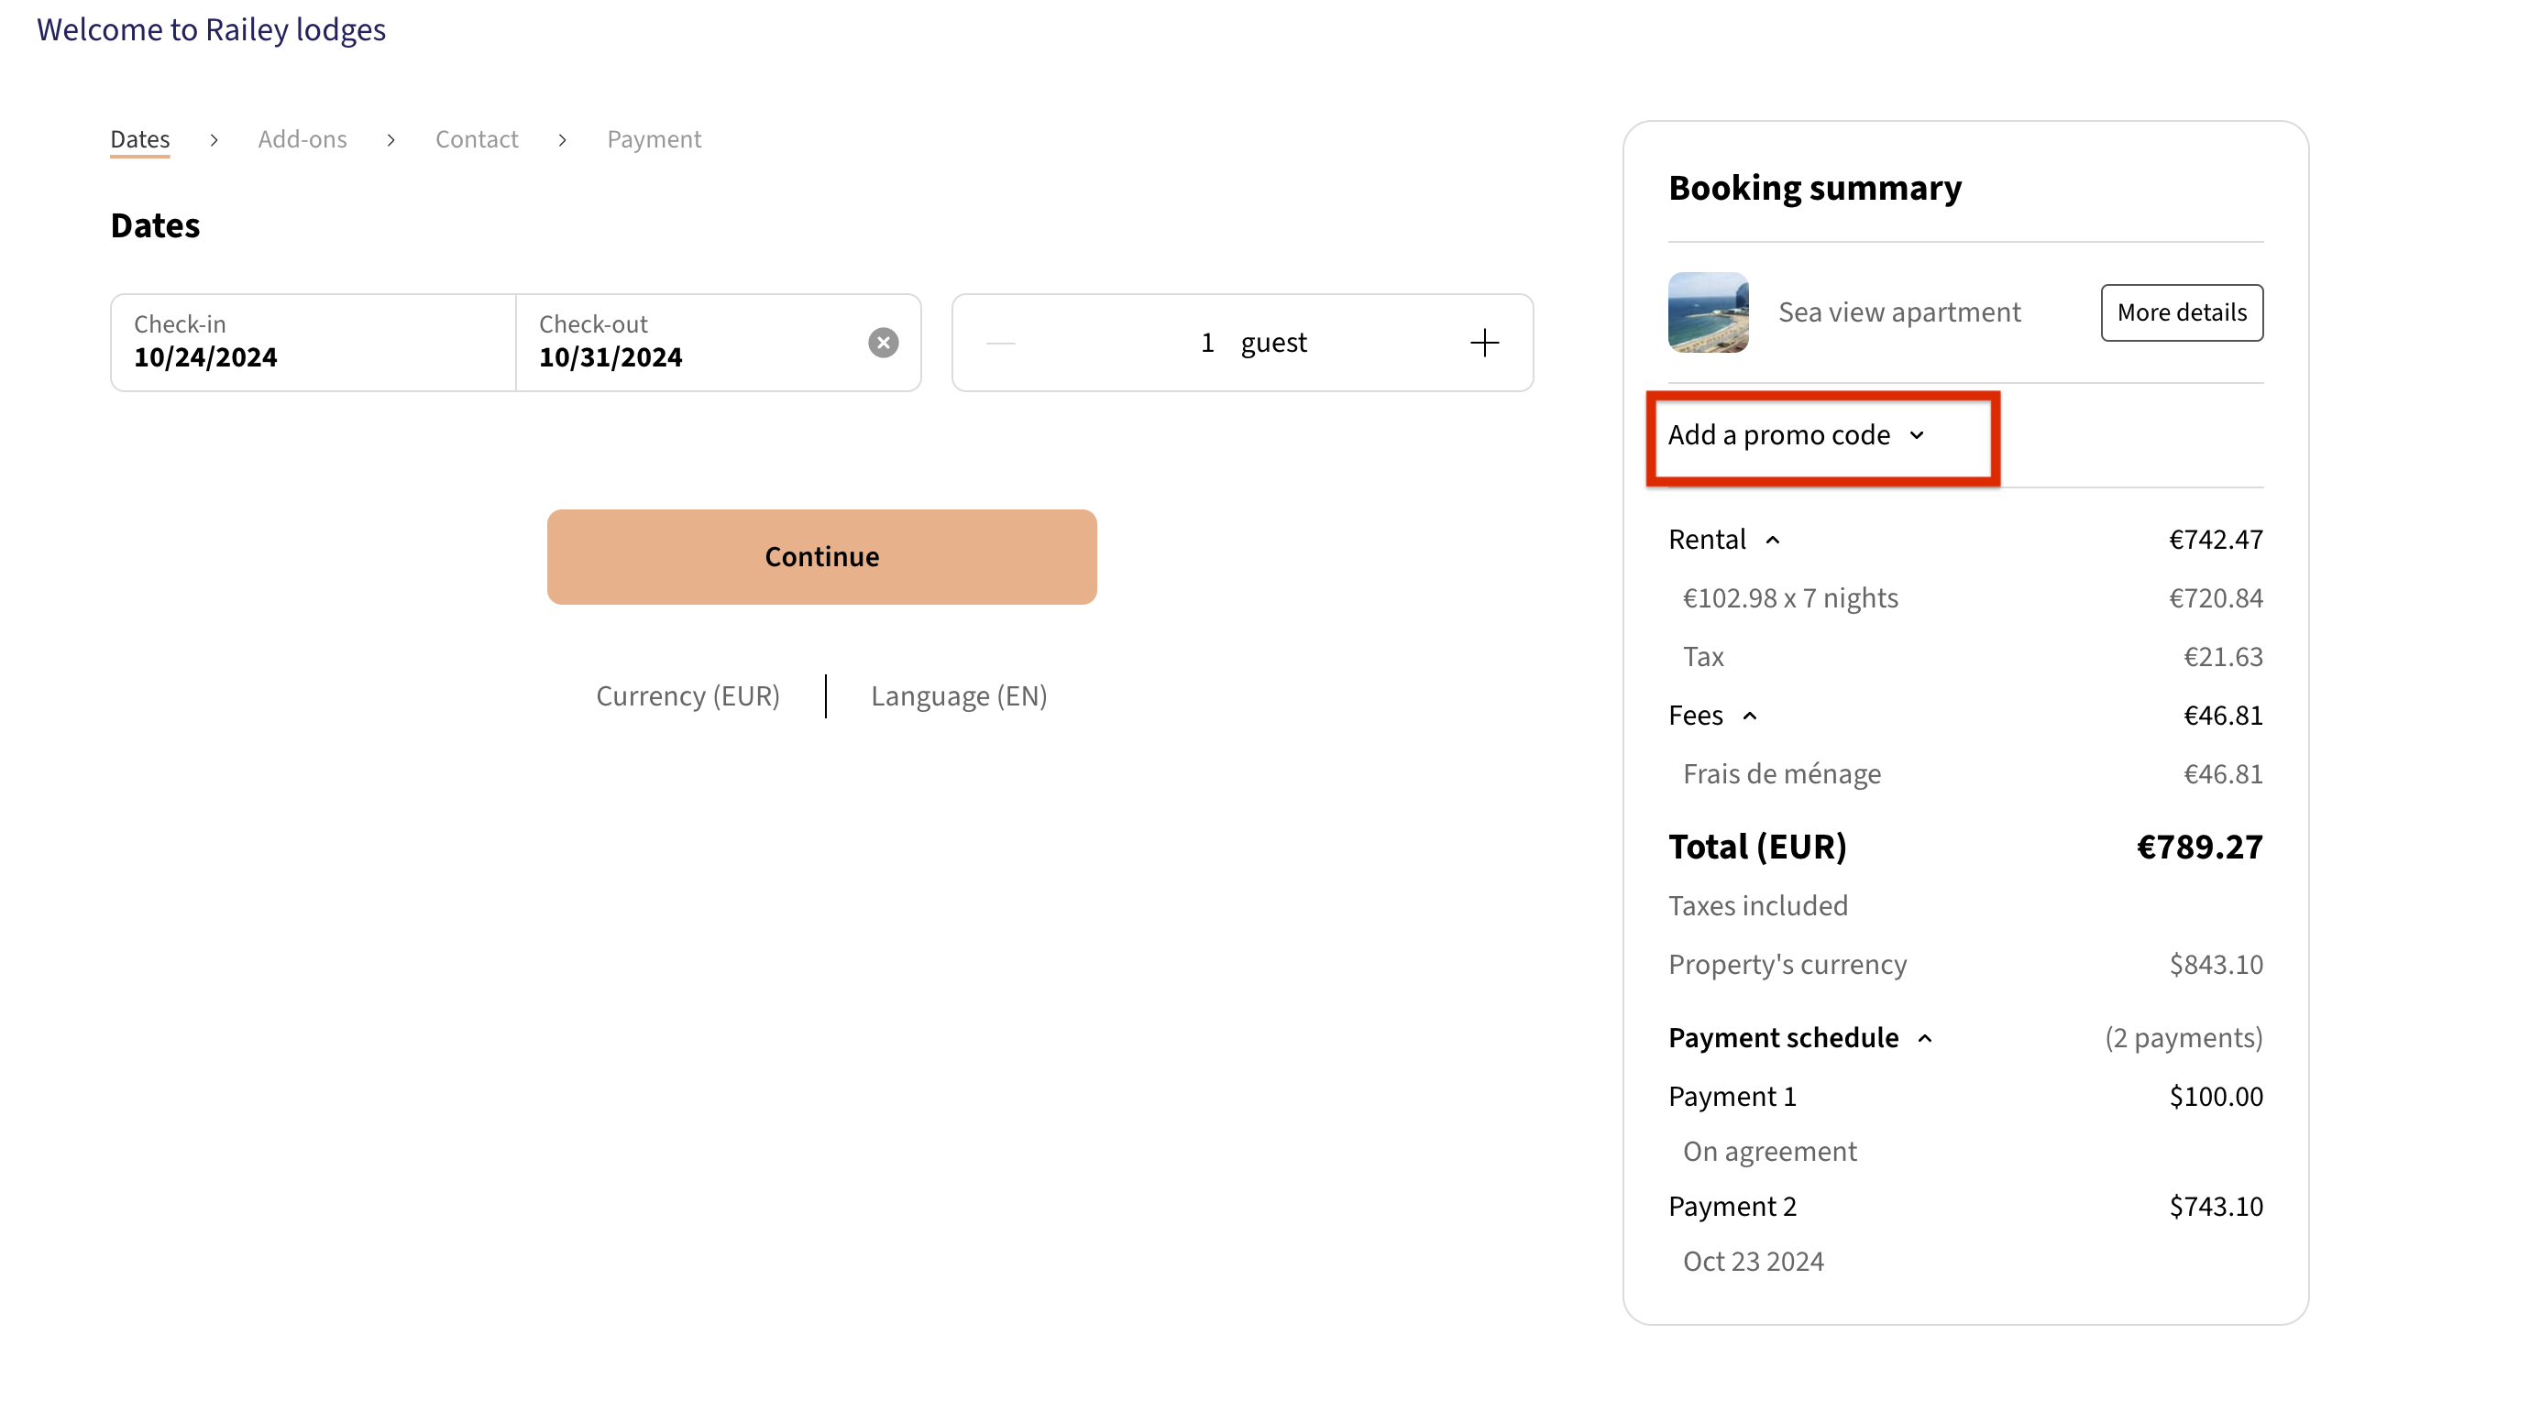This screenshot has width=2530, height=1411.
Task: Change the Language (EN) setting
Action: coord(959,696)
